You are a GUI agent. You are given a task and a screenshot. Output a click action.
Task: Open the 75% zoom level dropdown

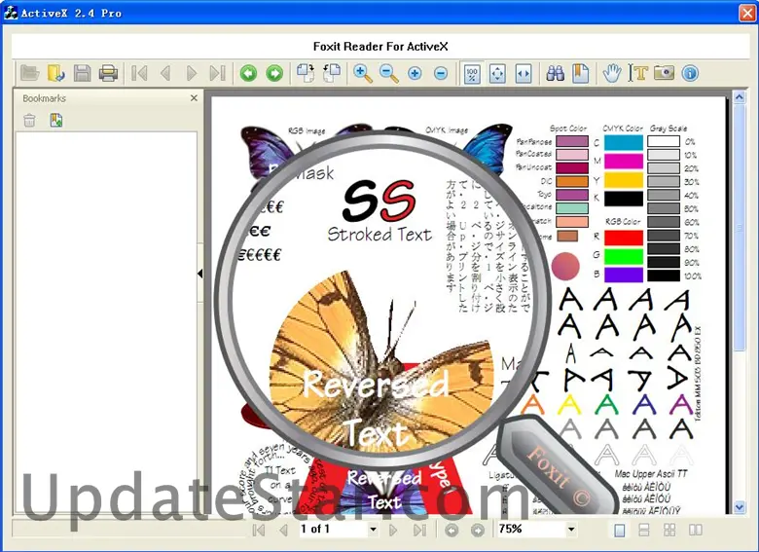click(571, 530)
